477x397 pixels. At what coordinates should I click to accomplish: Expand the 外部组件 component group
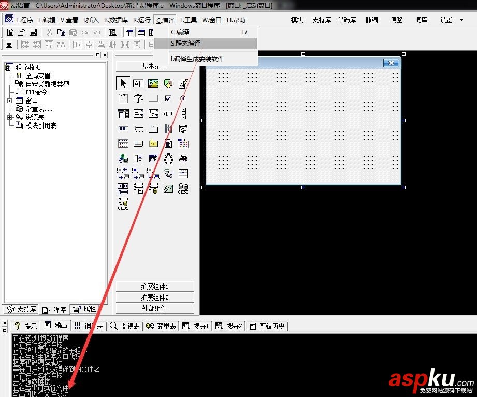(x=154, y=308)
